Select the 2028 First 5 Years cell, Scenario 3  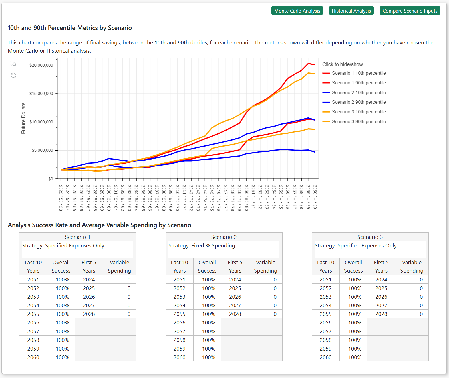[x=381, y=314]
